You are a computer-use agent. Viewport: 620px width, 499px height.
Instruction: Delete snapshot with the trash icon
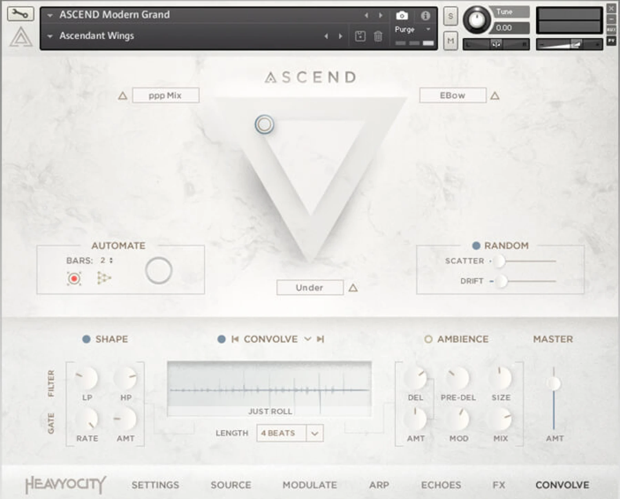click(378, 36)
